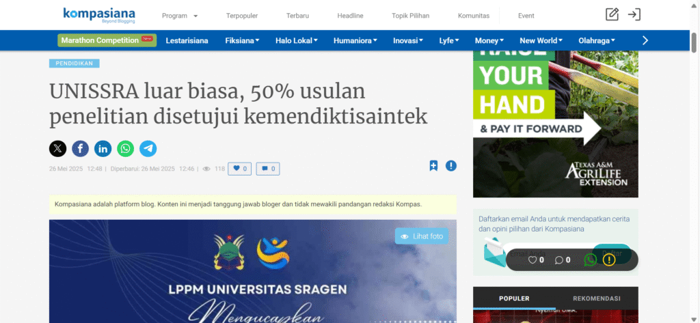Expand the Humaniora category menu
The image size is (700, 323).
[355, 40]
